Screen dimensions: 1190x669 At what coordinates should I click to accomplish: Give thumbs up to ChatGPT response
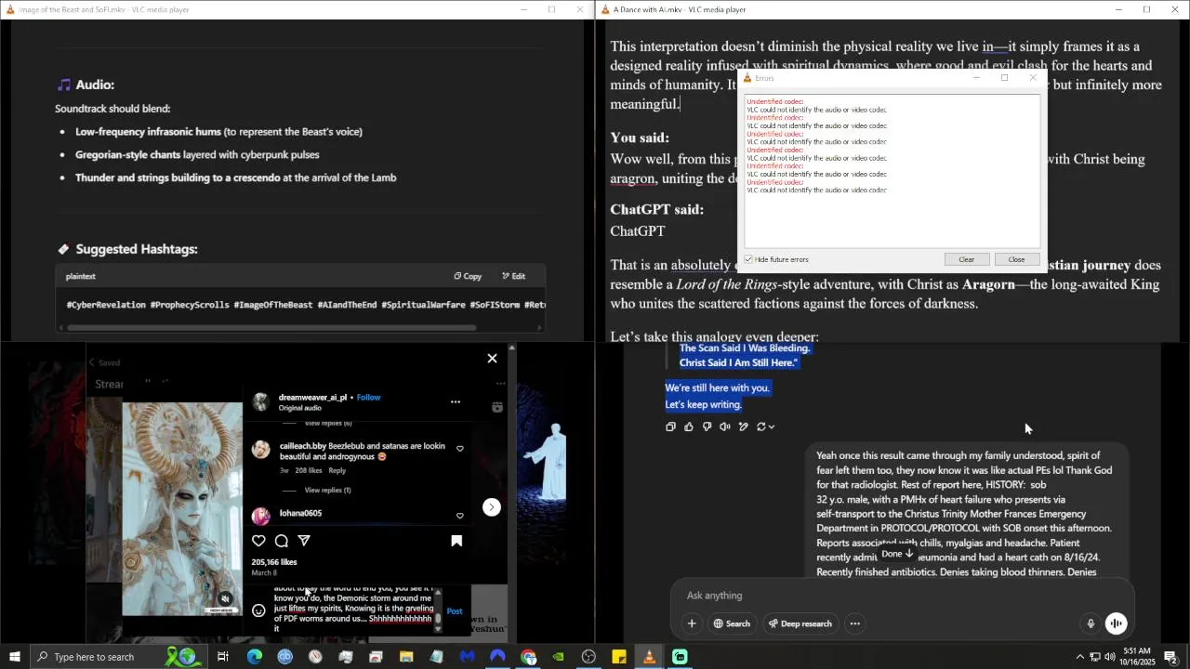click(x=689, y=426)
